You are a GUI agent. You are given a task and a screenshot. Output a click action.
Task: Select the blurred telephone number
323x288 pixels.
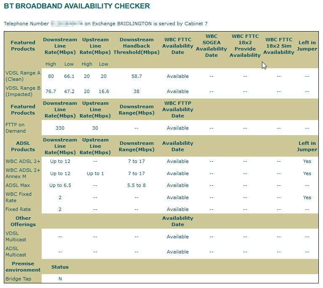tap(67, 24)
